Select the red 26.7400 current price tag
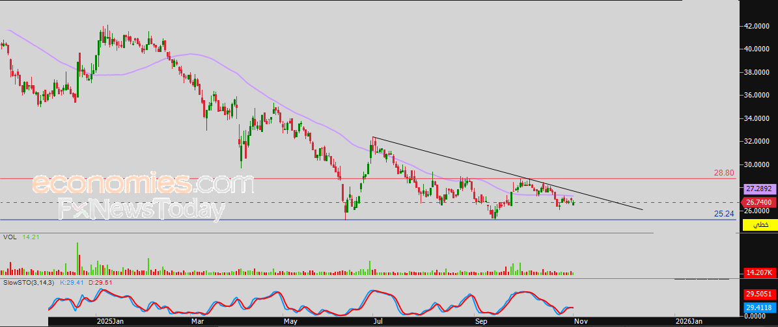This screenshot has width=778, height=327. (x=759, y=203)
